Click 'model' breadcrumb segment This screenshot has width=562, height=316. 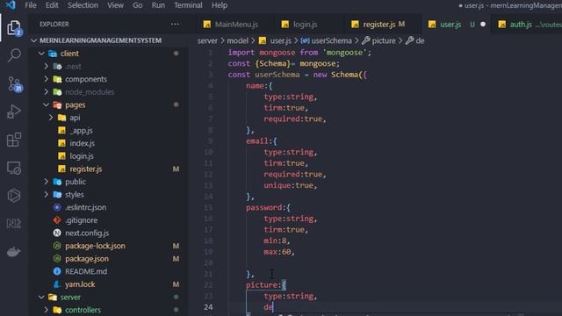point(237,41)
